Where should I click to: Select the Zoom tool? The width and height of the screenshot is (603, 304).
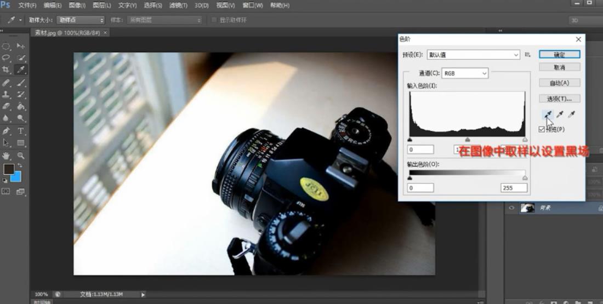[21, 156]
